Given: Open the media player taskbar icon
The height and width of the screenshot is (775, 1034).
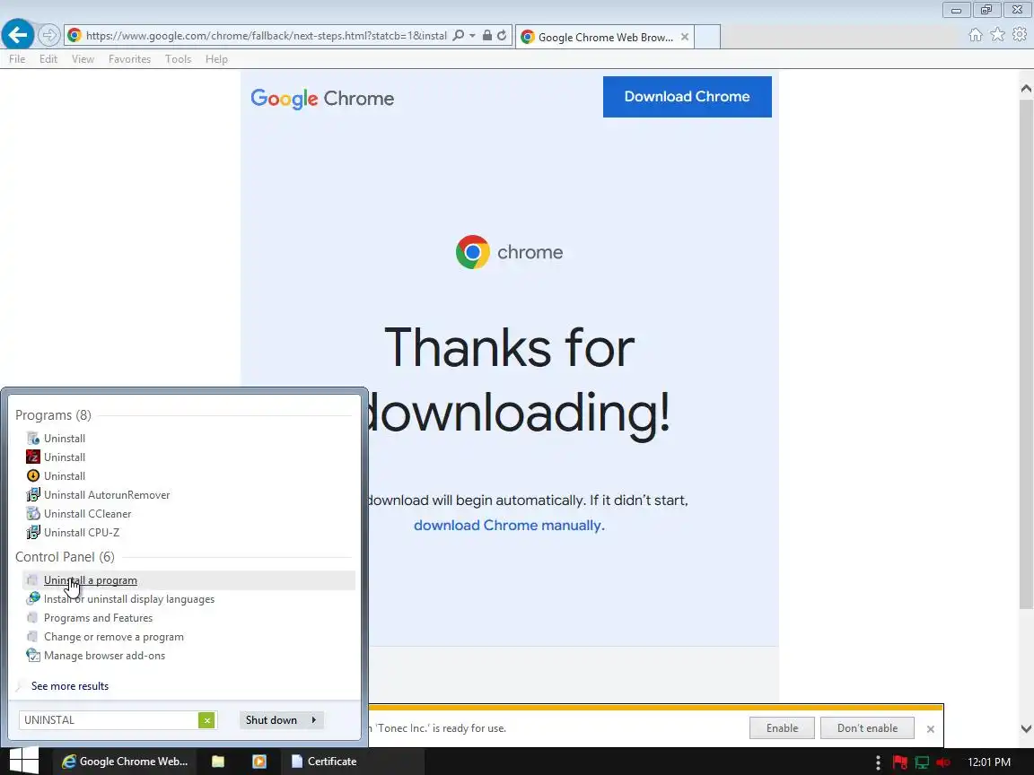Looking at the screenshot, I should point(259,762).
